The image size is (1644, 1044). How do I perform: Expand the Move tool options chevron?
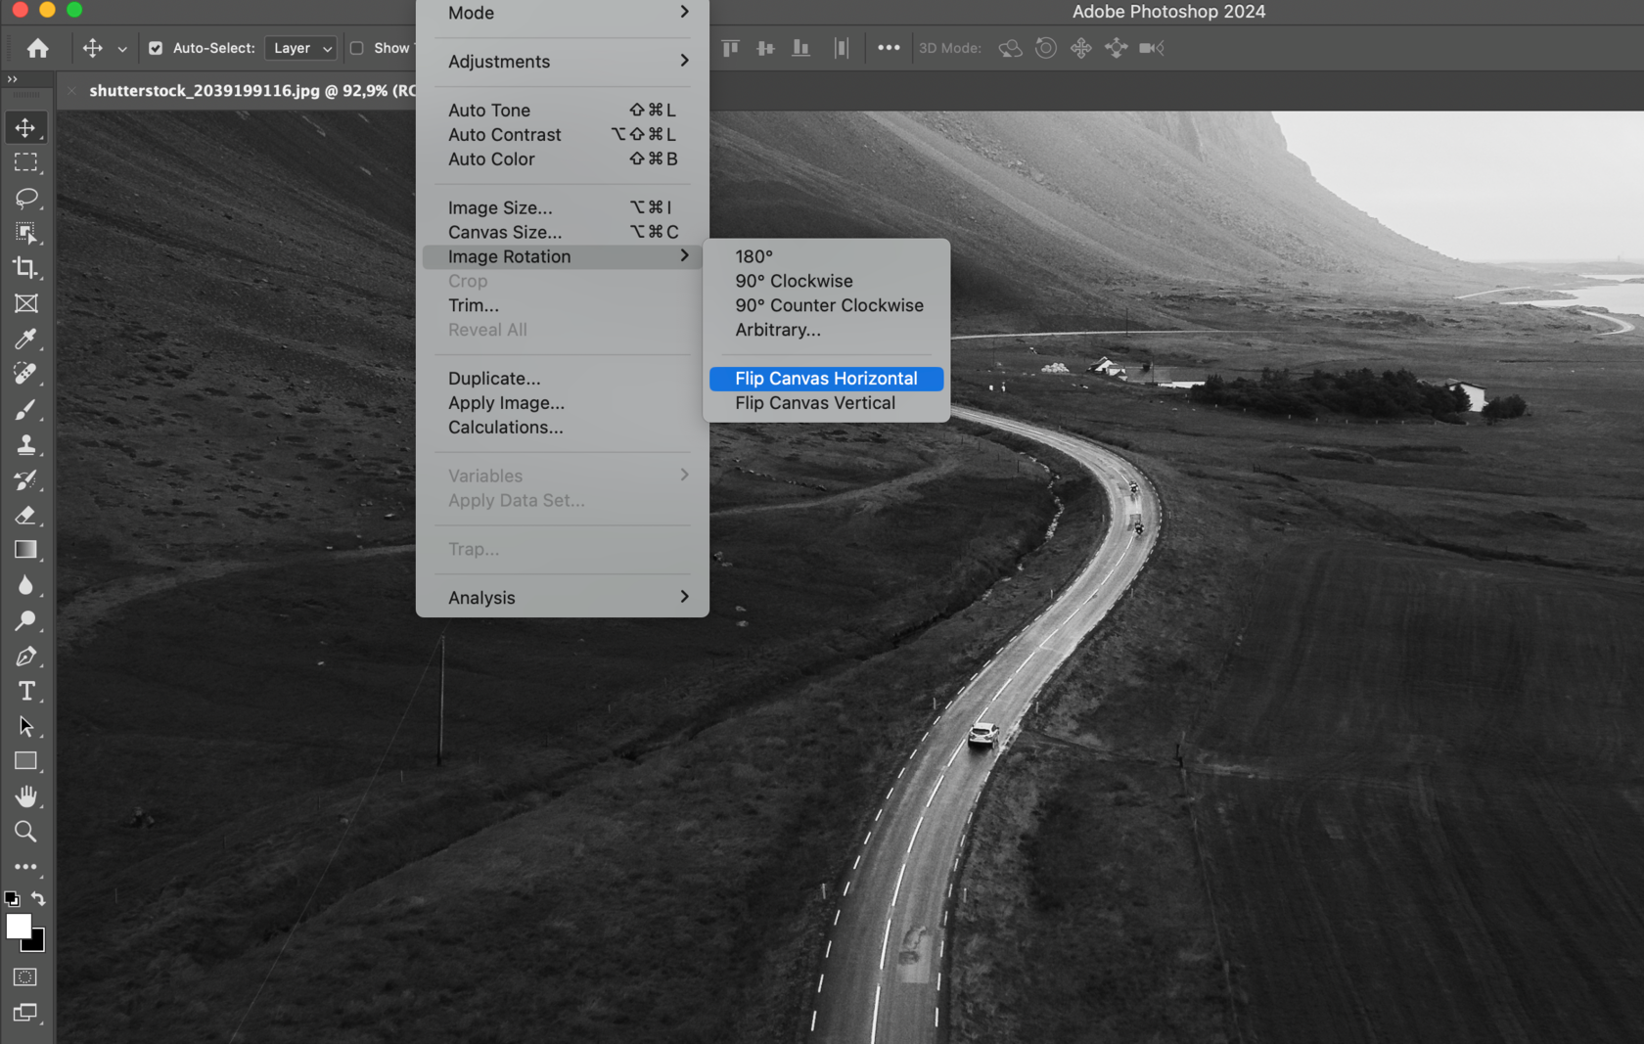(122, 47)
